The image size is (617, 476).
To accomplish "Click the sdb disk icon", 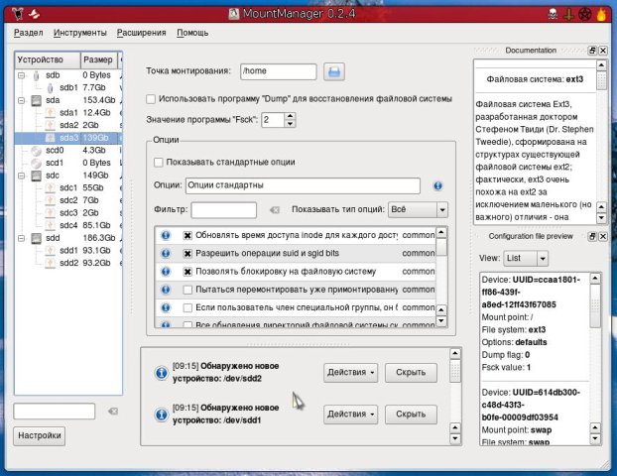I will 36,75.
